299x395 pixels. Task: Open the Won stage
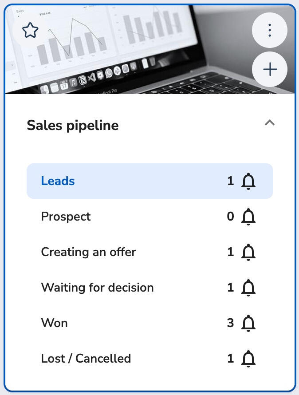[x=54, y=323]
